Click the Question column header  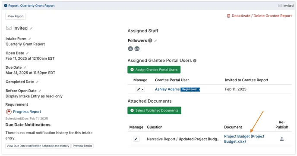(x=155, y=127)
